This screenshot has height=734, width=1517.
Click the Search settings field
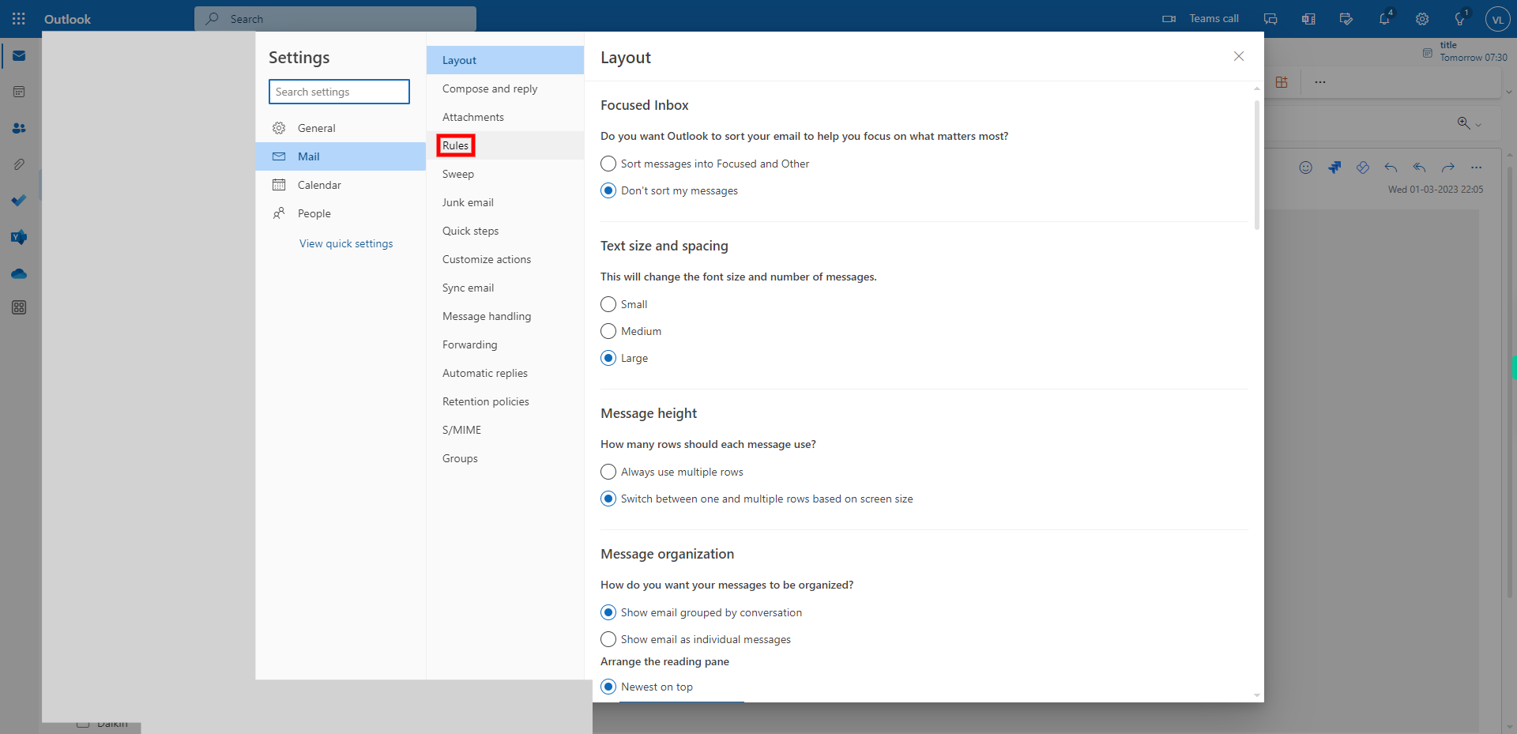tap(339, 92)
